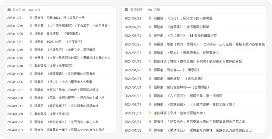Open 聊陸劇《春色寄情人》生死有命,事在人為
This screenshot has width=272, height=139.
coord(66,122)
